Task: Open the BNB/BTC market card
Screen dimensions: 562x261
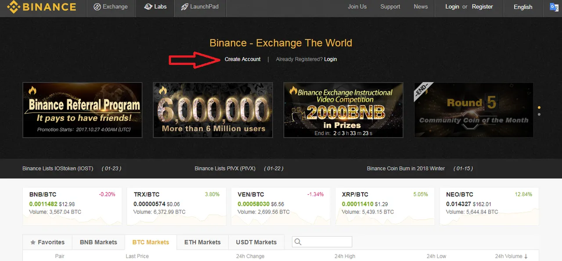Action: 72,206
